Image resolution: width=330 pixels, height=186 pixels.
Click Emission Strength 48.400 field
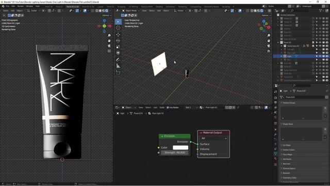coord(175,153)
